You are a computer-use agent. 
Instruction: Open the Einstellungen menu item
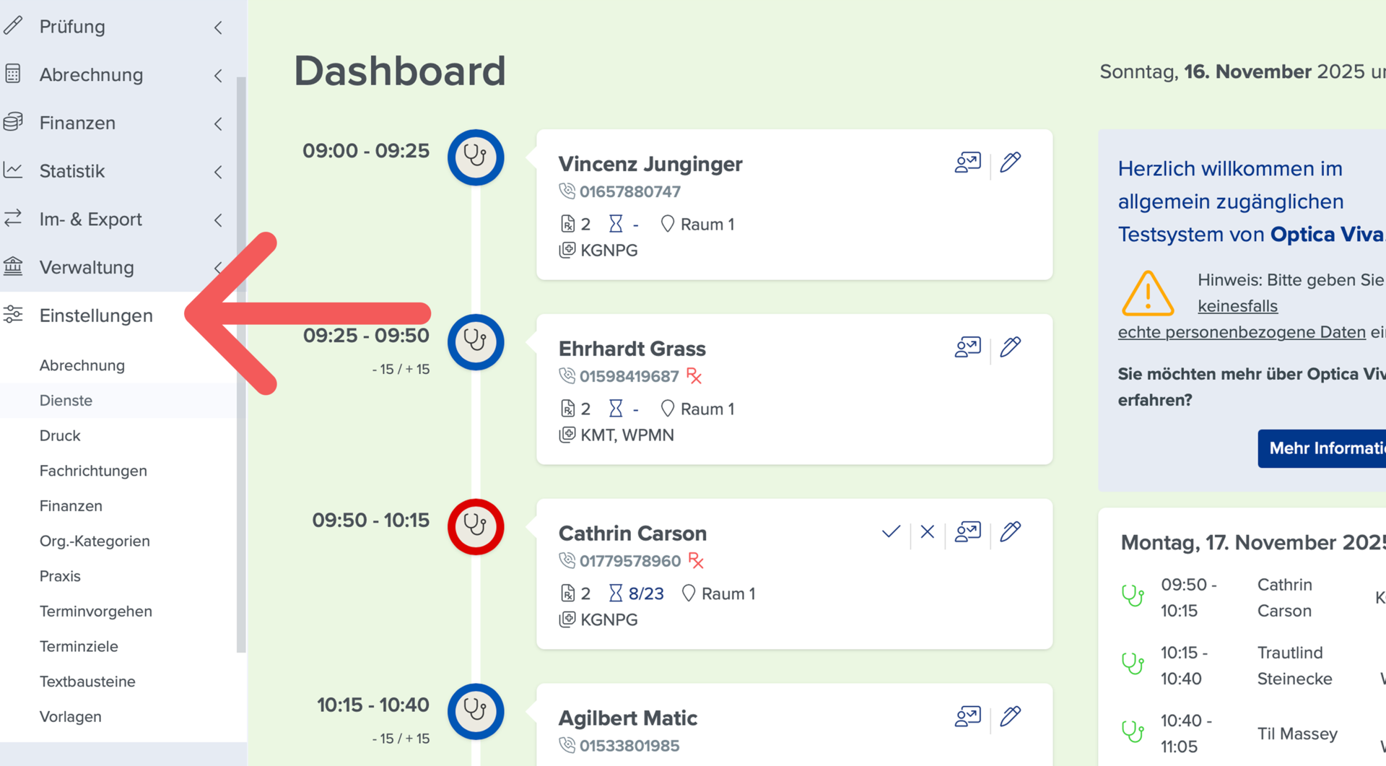pos(96,315)
